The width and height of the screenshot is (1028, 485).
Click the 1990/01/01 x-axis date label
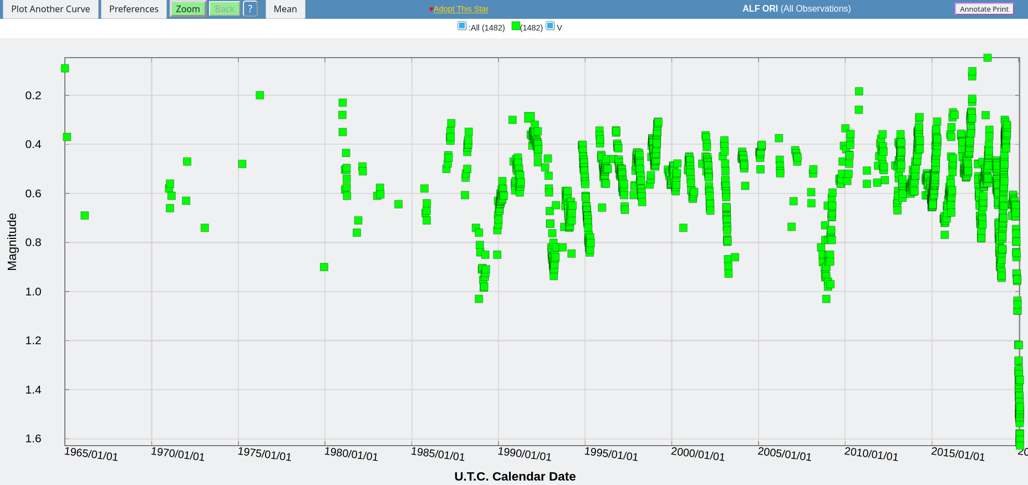pyautogui.click(x=524, y=454)
